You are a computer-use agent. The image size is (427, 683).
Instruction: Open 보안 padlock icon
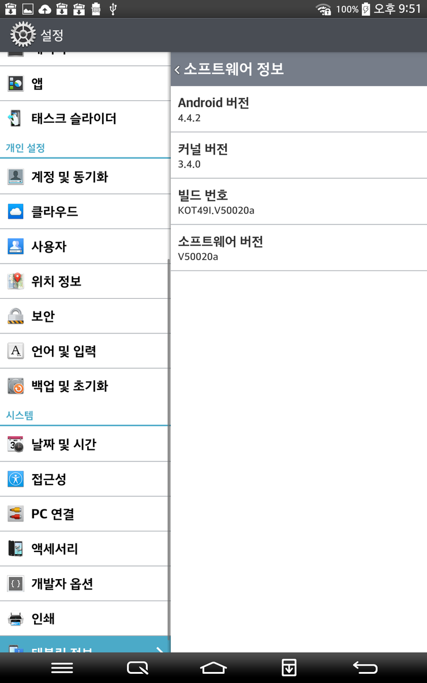[15, 316]
